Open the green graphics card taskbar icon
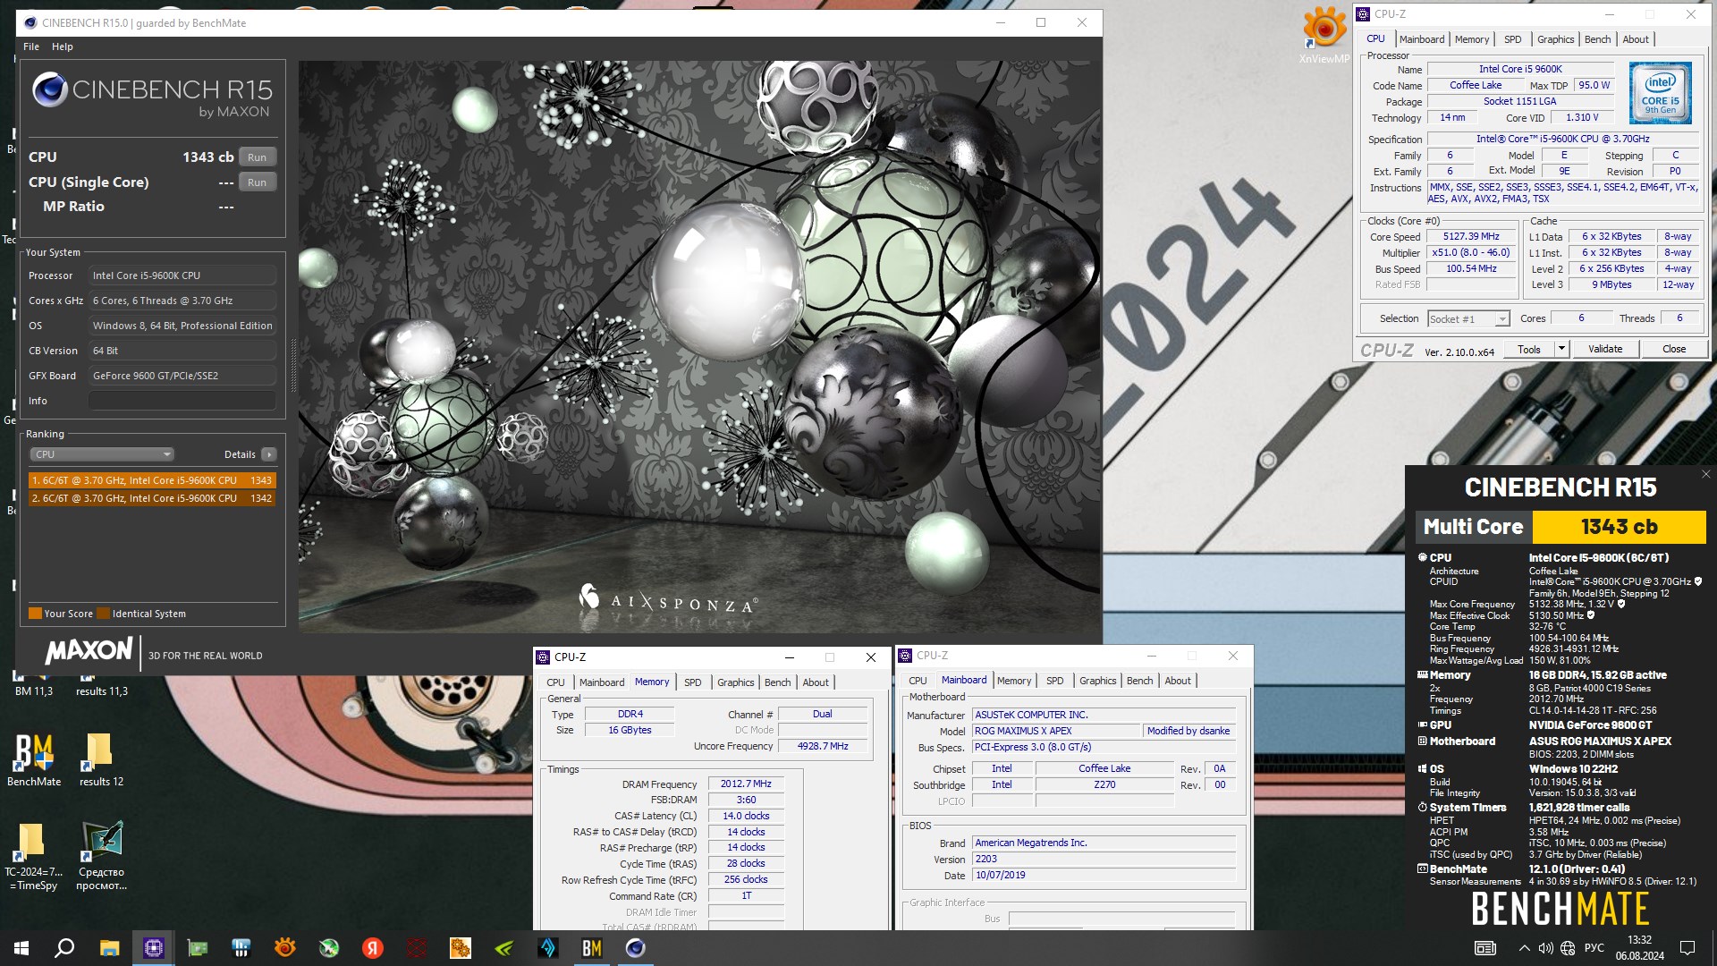The width and height of the screenshot is (1717, 966). coord(197,948)
